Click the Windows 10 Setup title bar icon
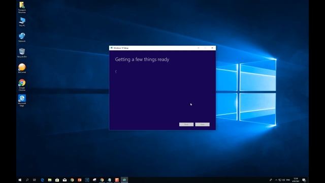 (112, 48)
